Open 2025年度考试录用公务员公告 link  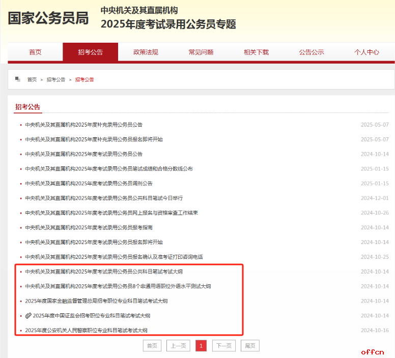(83, 154)
